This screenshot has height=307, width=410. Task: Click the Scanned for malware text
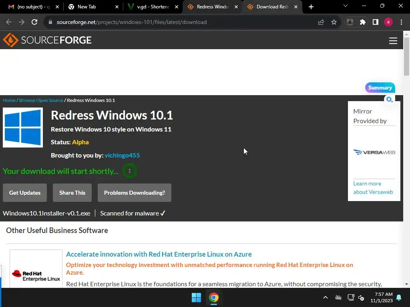pos(133,213)
